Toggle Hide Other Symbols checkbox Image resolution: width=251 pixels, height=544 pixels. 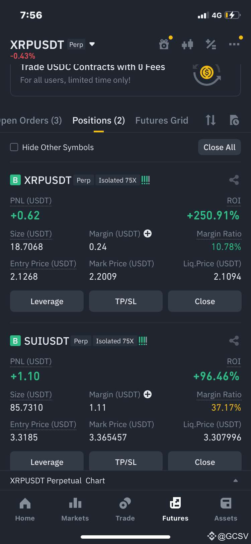[14, 147]
